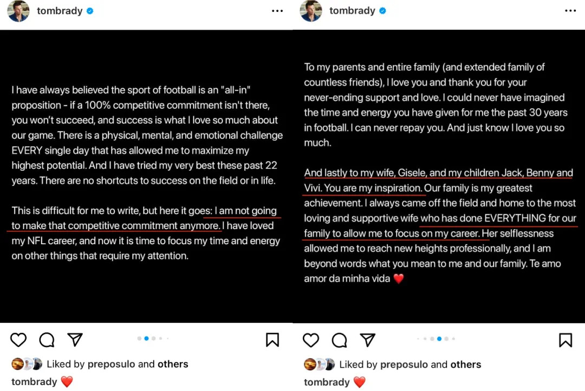Bookmark the left post
The width and height of the screenshot is (585, 391).
(272, 340)
